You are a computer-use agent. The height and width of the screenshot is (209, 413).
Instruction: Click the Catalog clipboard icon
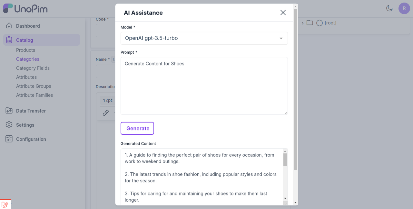coord(9,40)
